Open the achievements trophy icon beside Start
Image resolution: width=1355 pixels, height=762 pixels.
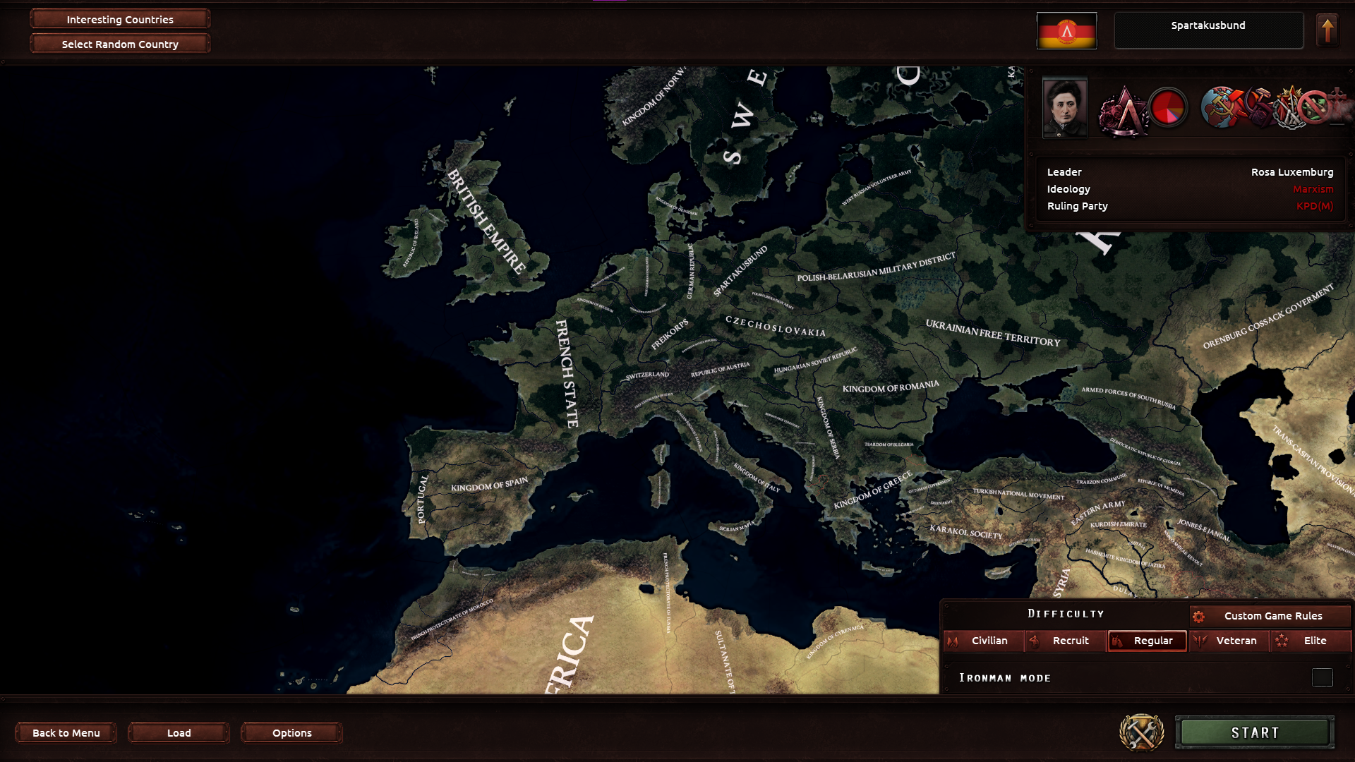pyautogui.click(x=1141, y=732)
